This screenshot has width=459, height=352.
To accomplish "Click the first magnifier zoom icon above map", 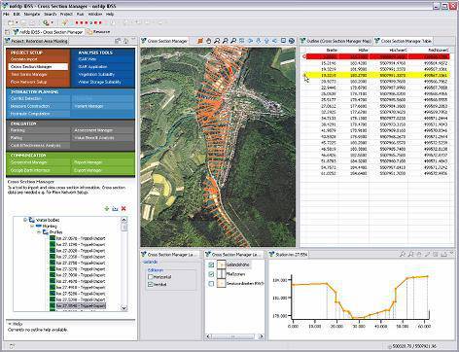I will click(217, 41).
